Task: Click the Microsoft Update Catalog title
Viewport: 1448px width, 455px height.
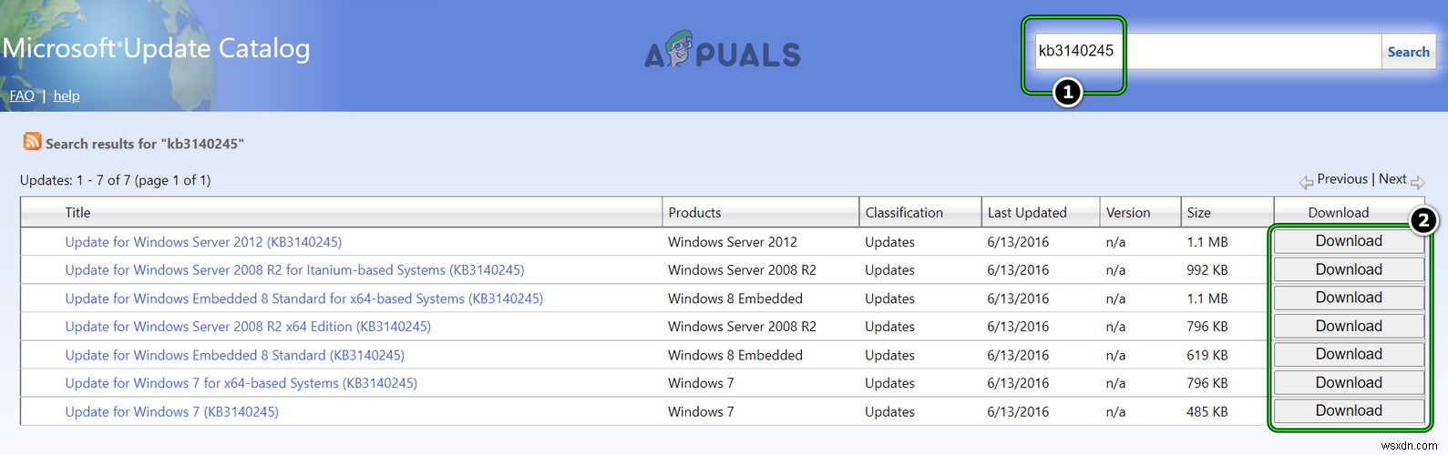Action: (156, 48)
